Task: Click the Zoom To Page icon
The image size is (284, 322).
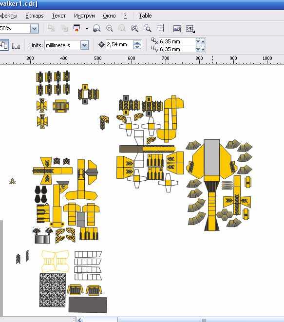Action: pos(147,28)
